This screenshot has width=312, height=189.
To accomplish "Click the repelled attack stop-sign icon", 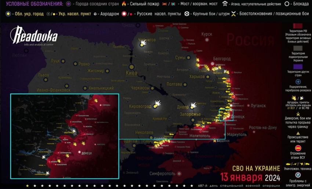I will click(298, 148).
